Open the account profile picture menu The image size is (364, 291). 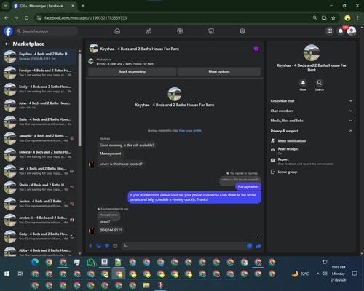tap(352, 31)
